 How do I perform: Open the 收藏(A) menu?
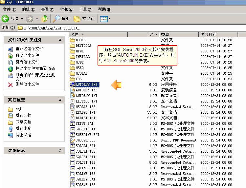click(x=67, y=9)
